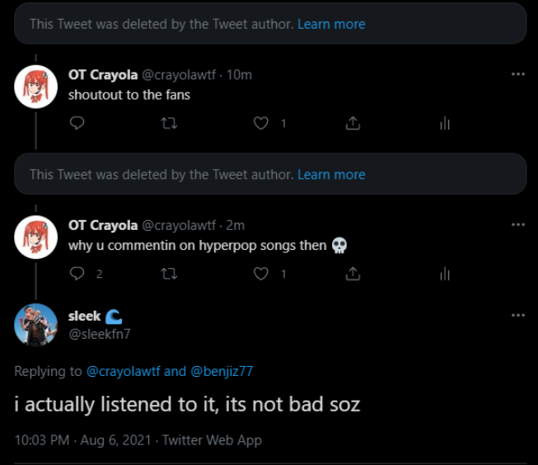
Task: Open the @benjiz77 mention in Replying to
Action: click(x=222, y=371)
